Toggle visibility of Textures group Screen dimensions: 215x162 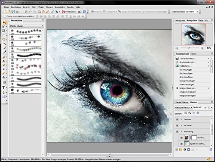(177, 119)
